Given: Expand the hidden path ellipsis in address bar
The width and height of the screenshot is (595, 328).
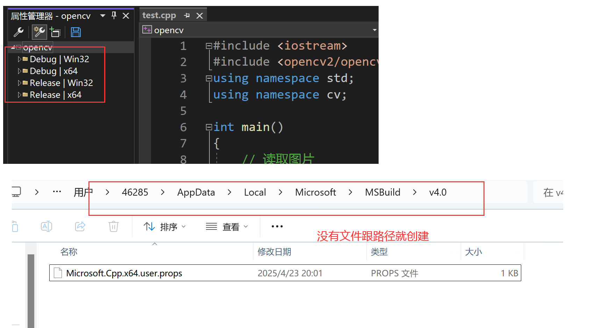Looking at the screenshot, I should 57,192.
